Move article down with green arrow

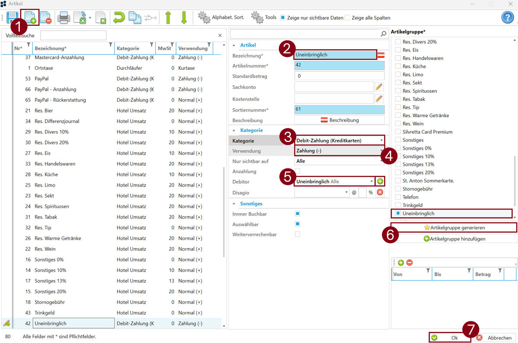coord(184,18)
